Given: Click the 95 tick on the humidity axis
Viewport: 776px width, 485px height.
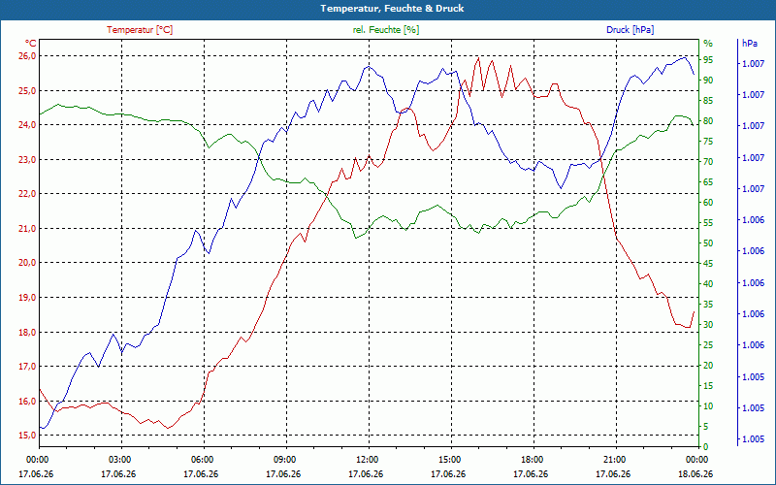Looking at the screenshot, I should pyautogui.click(x=708, y=60).
